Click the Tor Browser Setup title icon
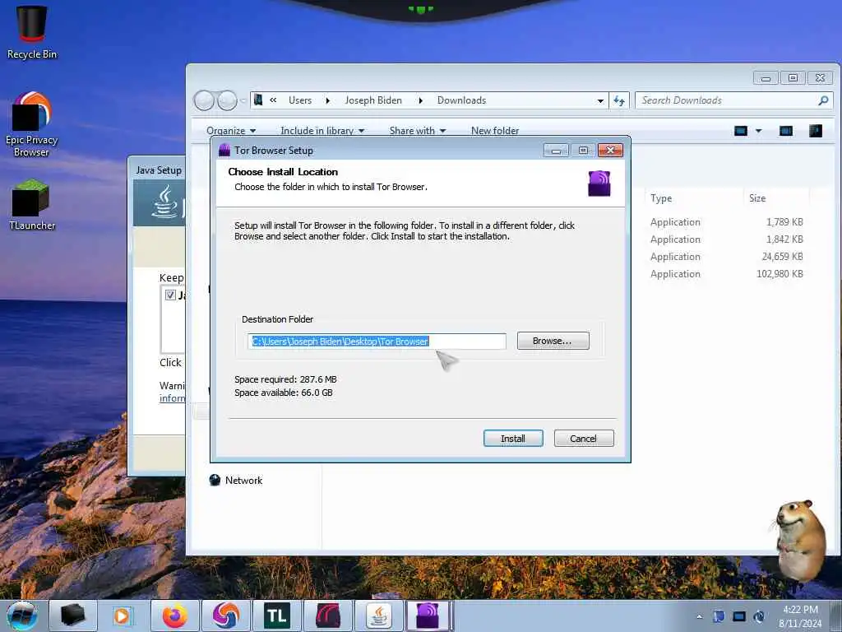This screenshot has width=842, height=632. 224,151
